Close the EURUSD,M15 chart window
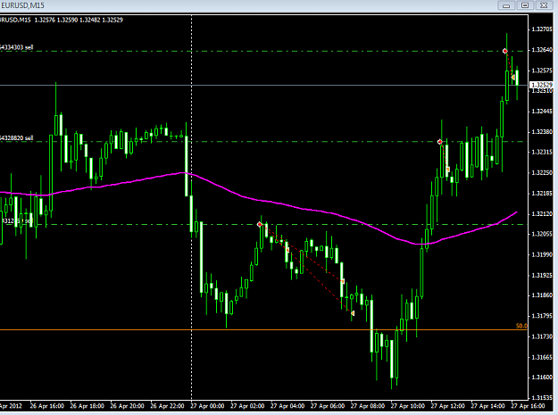Image resolution: width=558 pixels, height=415 pixels. click(544, 5)
